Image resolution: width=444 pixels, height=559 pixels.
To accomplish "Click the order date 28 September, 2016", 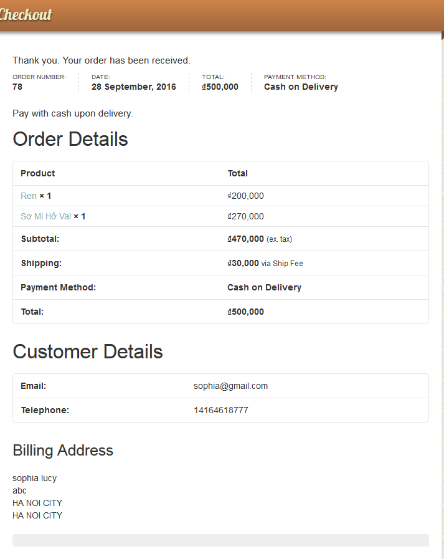I will tap(133, 87).
